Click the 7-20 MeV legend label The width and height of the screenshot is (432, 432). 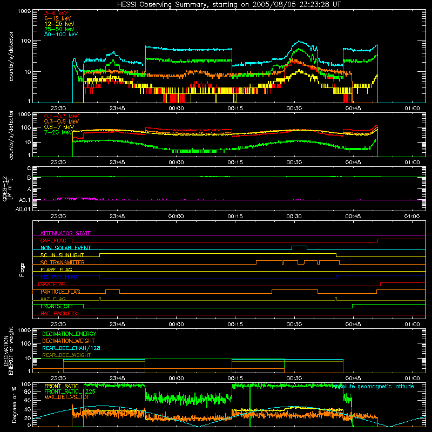click(x=58, y=132)
